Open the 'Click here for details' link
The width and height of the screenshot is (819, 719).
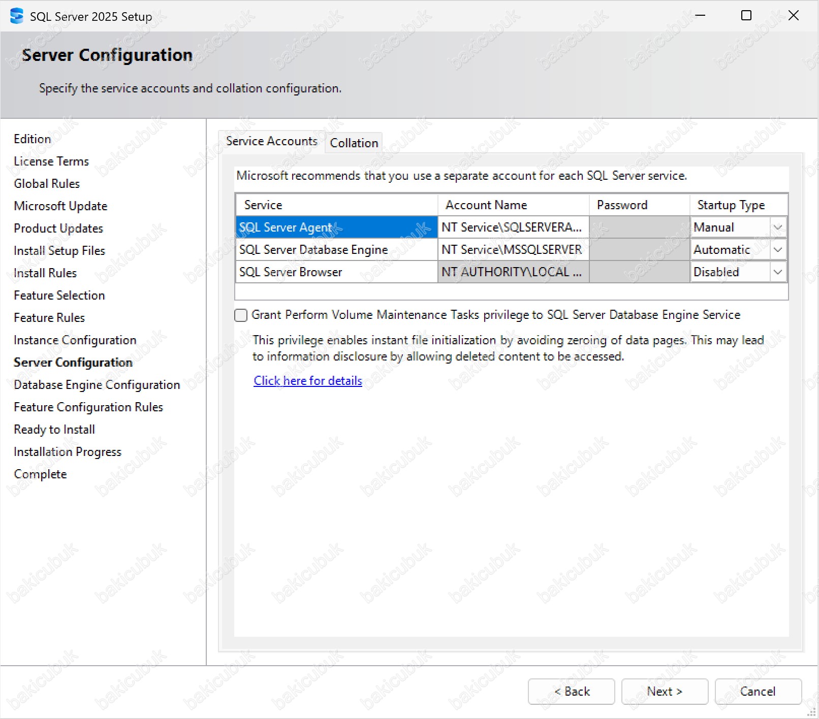pos(308,381)
